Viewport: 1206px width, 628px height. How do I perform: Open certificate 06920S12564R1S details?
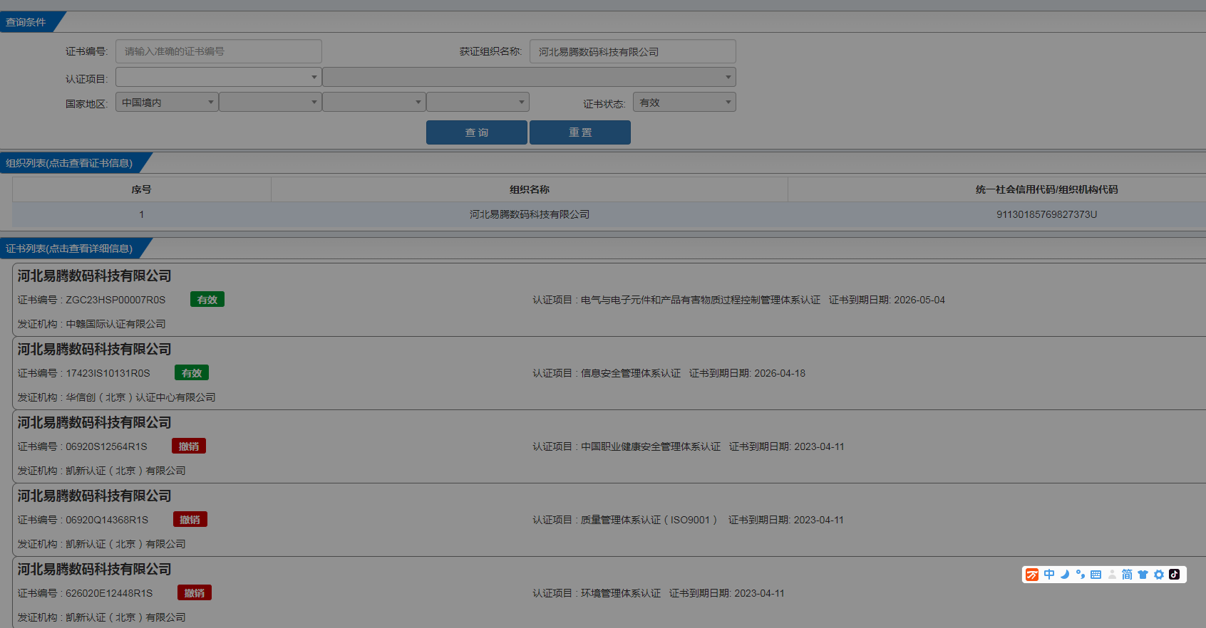point(609,446)
